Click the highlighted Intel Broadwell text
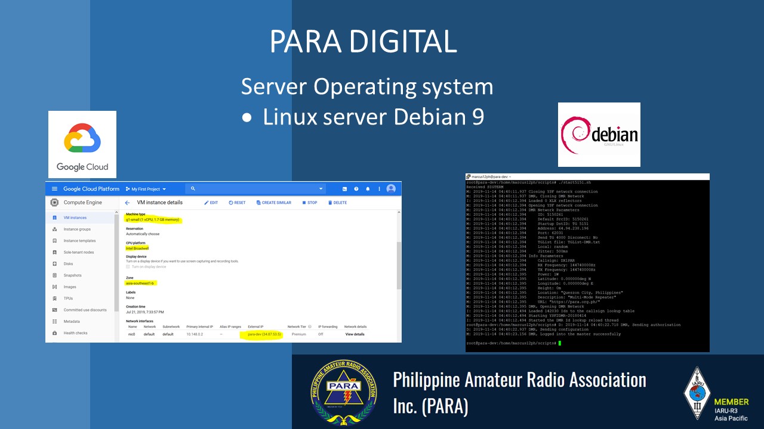This screenshot has height=429, width=764. (137, 248)
